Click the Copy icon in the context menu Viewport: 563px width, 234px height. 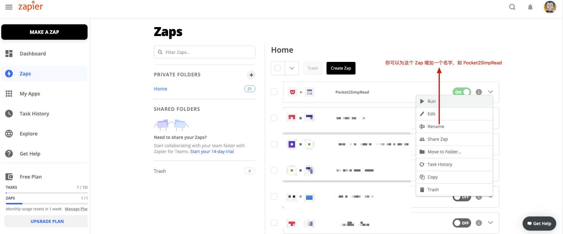pos(422,177)
